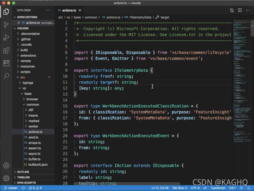Open buffer.ts in the file tree

33,159
